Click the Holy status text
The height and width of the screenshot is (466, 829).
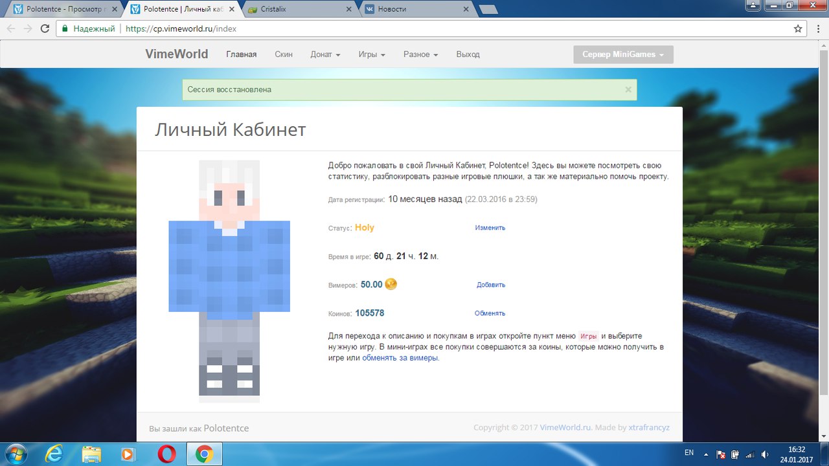pyautogui.click(x=365, y=228)
